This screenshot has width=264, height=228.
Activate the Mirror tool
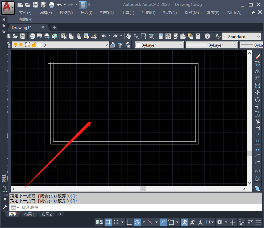tap(257, 71)
